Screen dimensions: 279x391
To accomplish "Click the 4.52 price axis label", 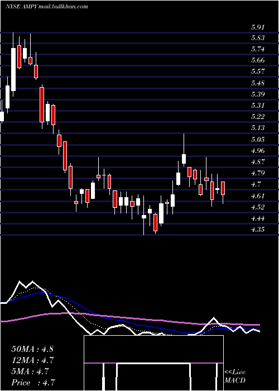I will (258, 207).
